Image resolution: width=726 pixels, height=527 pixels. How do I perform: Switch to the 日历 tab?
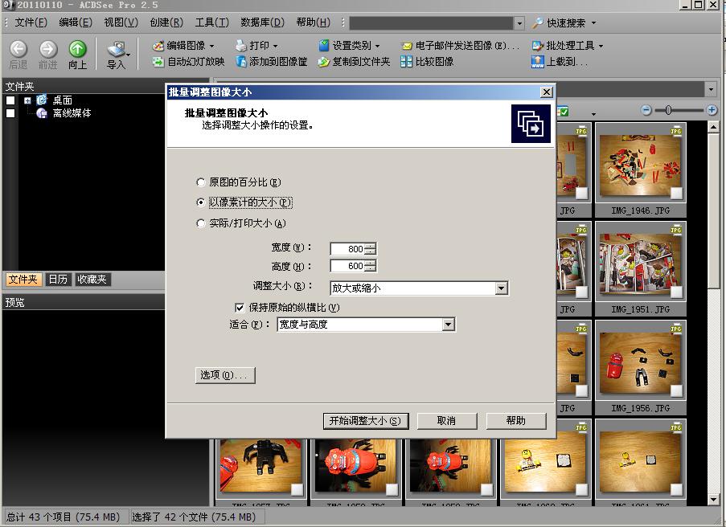coord(56,279)
